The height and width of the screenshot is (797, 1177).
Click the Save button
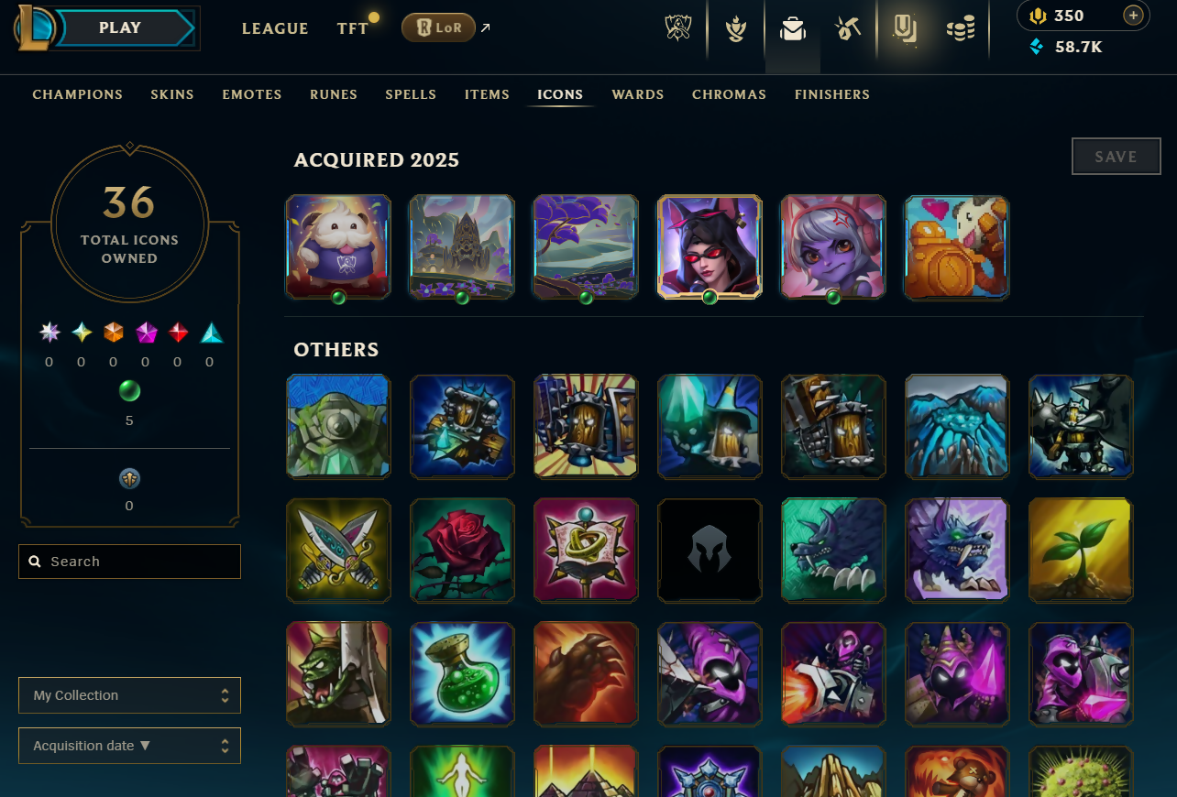(1116, 157)
